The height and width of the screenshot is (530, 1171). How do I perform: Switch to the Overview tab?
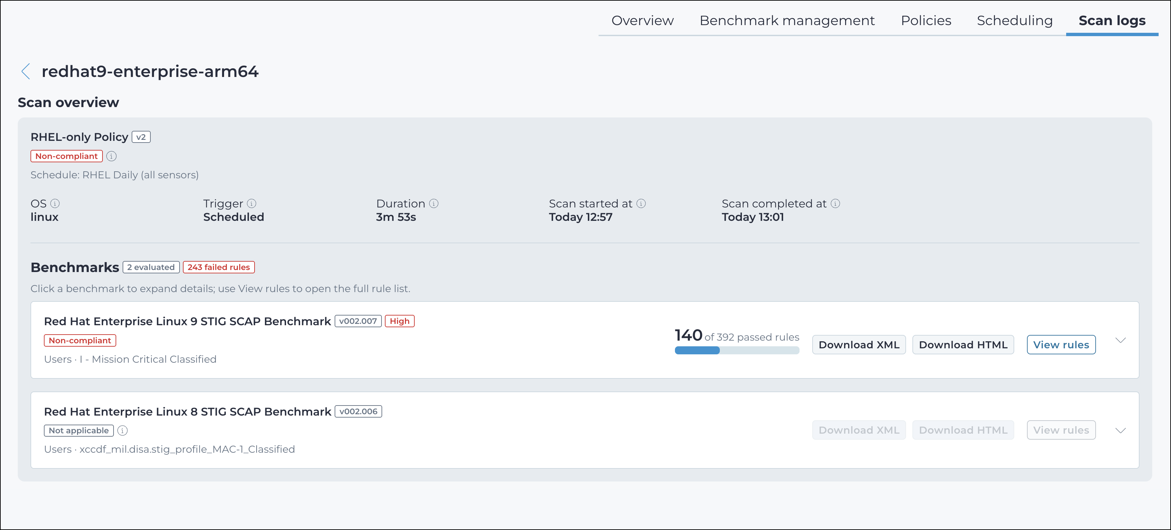[642, 20]
